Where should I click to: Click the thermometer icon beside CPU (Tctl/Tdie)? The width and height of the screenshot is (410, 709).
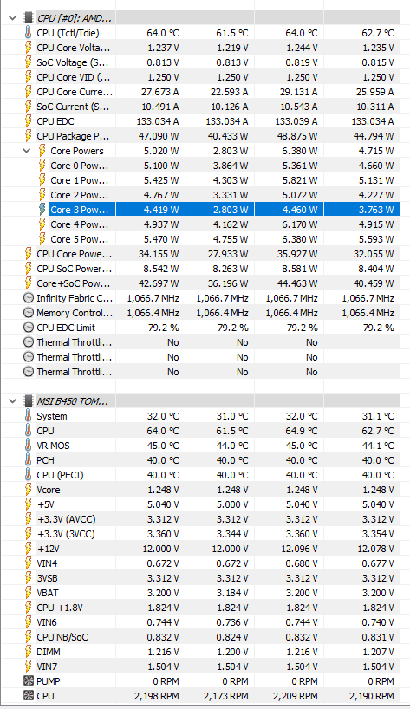tap(28, 33)
